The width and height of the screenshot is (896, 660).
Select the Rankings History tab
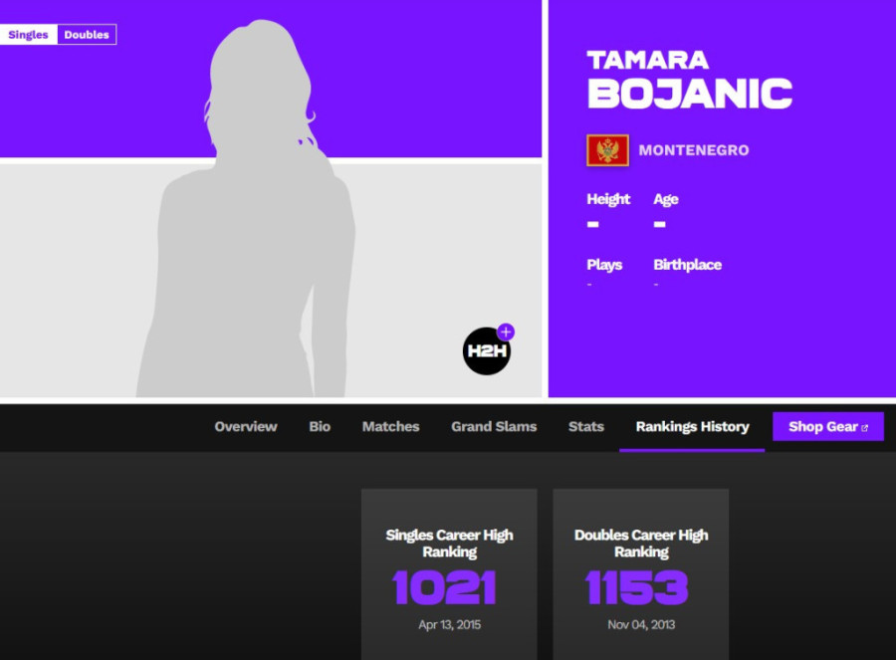692,426
